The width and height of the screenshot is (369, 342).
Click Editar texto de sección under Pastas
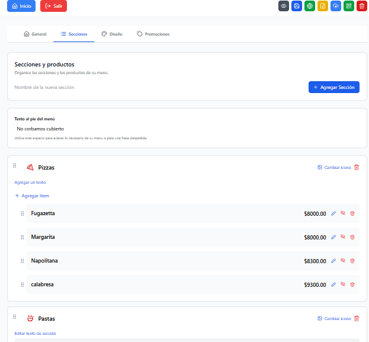pos(36,333)
